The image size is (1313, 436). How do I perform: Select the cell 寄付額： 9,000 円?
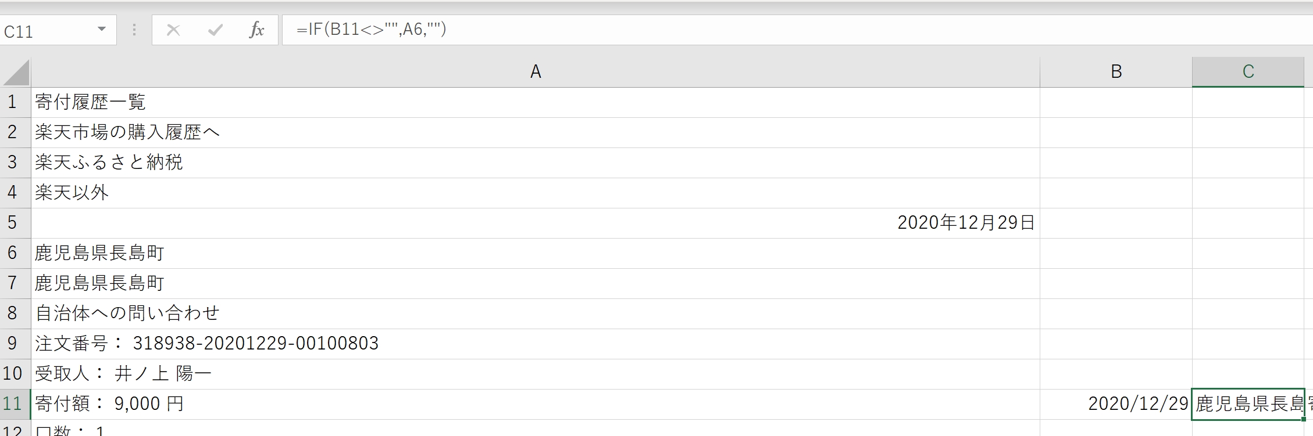pos(536,404)
